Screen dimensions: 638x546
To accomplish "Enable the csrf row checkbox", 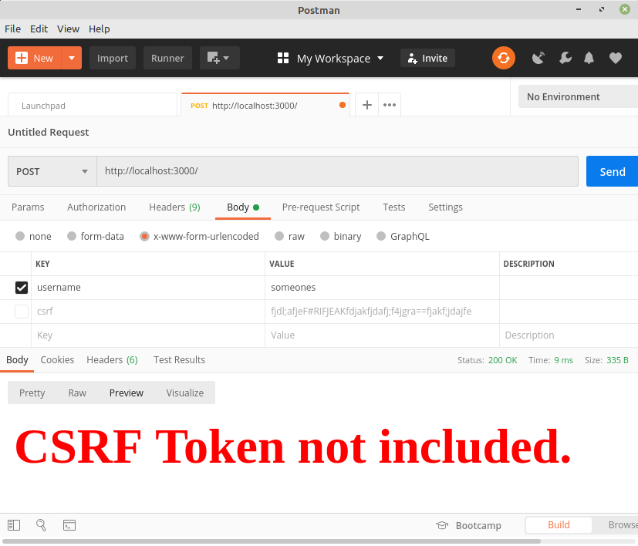I will 22,312.
